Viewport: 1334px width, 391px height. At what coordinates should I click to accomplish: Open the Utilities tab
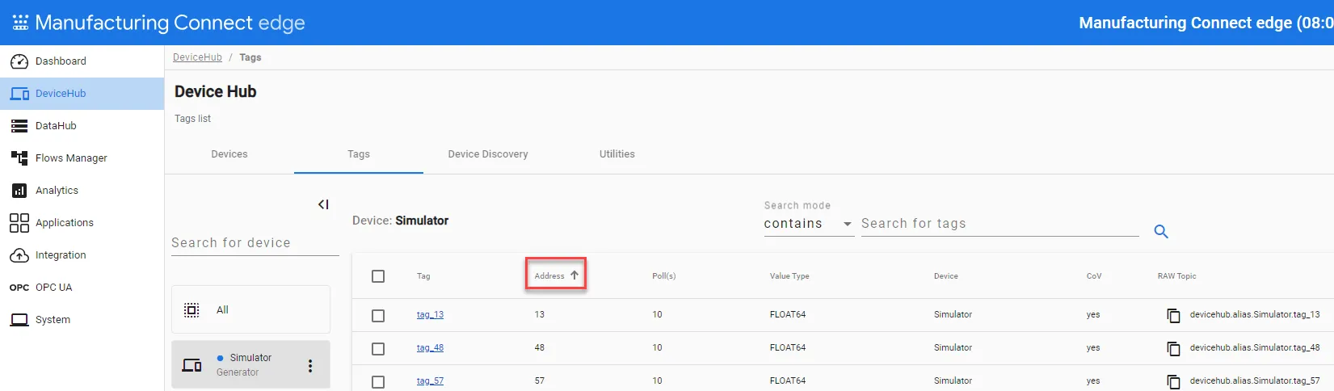coord(617,154)
